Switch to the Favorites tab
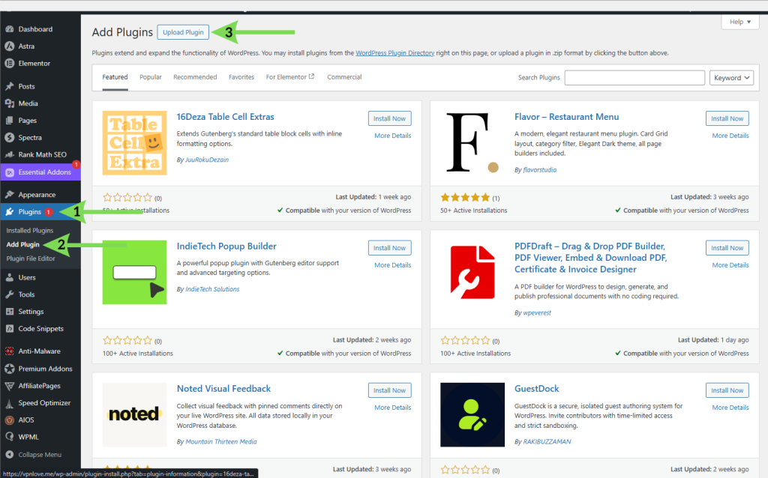The width and height of the screenshot is (768, 478). tap(241, 77)
